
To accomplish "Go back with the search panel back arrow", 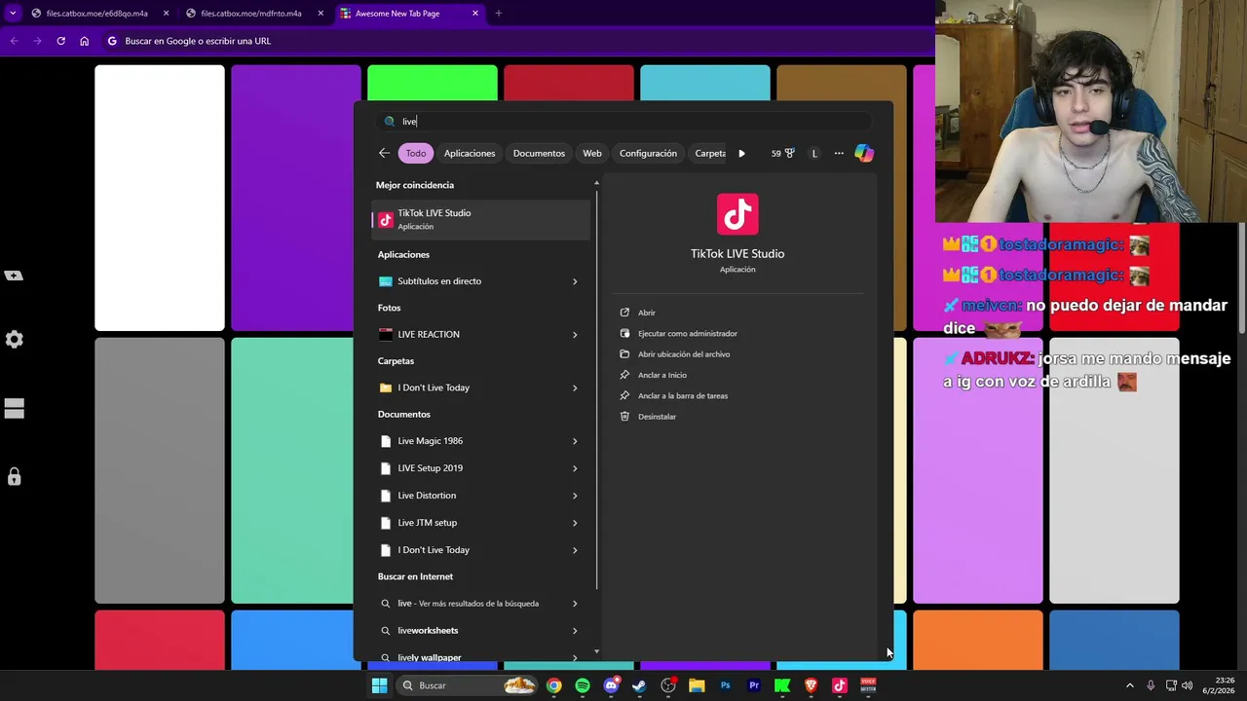I will pyautogui.click(x=384, y=153).
